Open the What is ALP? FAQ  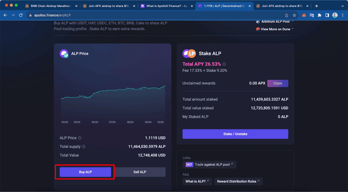pyautogui.click(x=197, y=181)
